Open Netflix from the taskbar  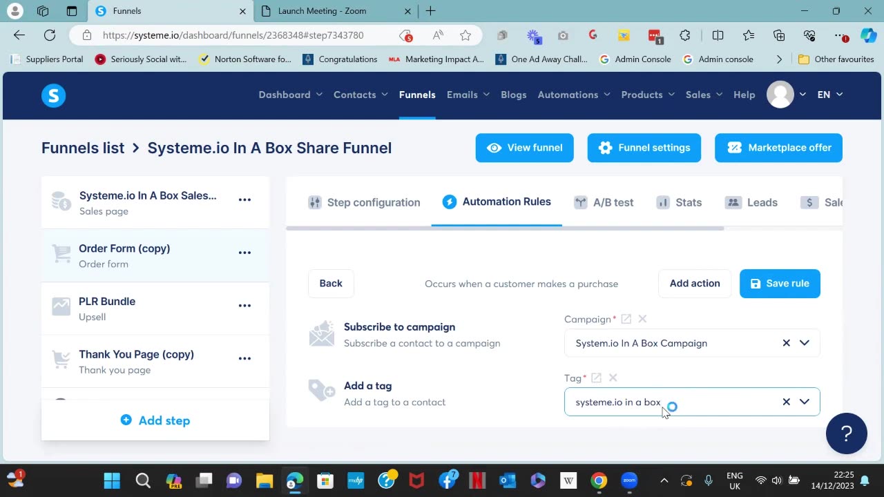click(x=477, y=480)
